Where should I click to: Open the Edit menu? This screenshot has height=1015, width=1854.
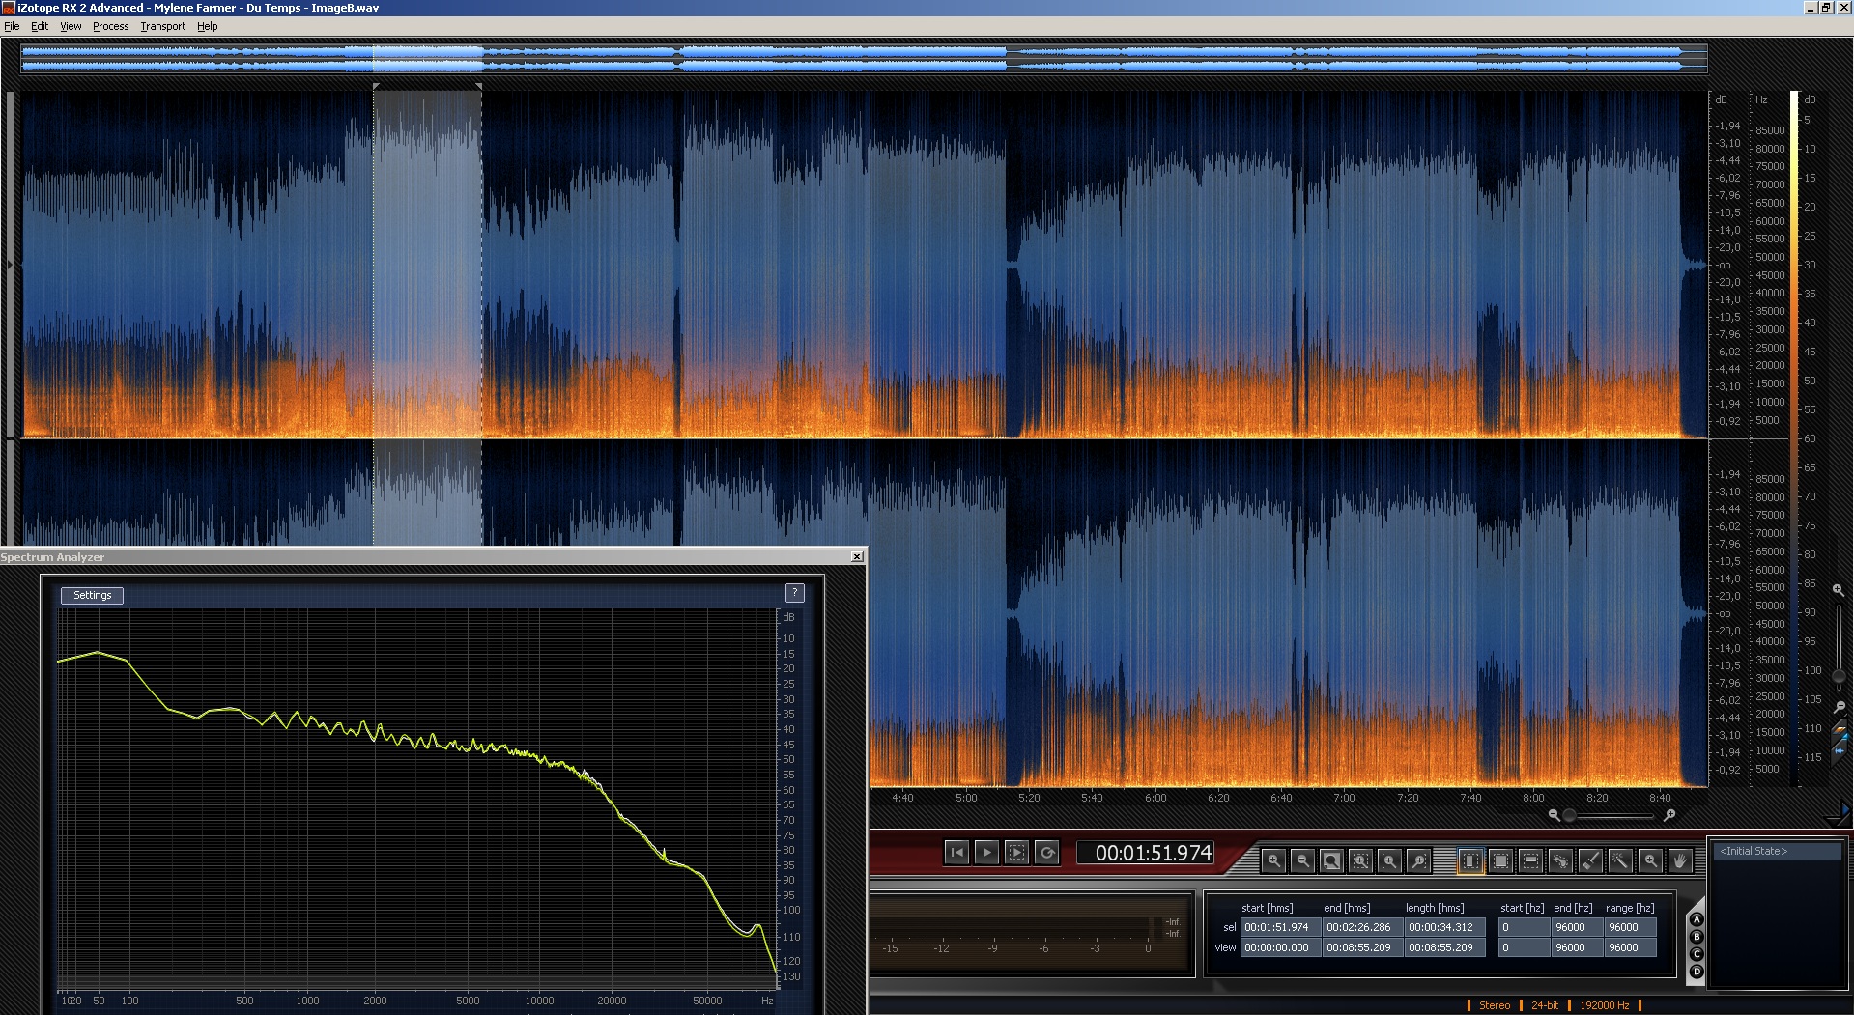40,26
